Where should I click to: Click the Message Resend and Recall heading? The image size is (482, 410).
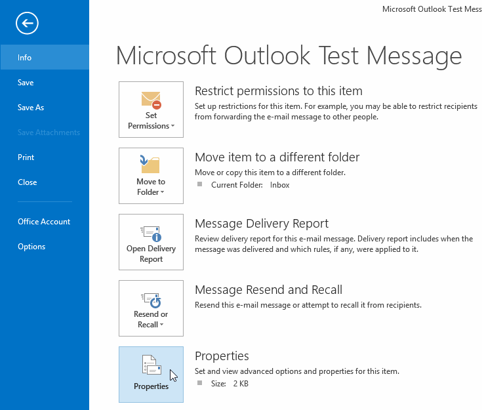tap(268, 290)
